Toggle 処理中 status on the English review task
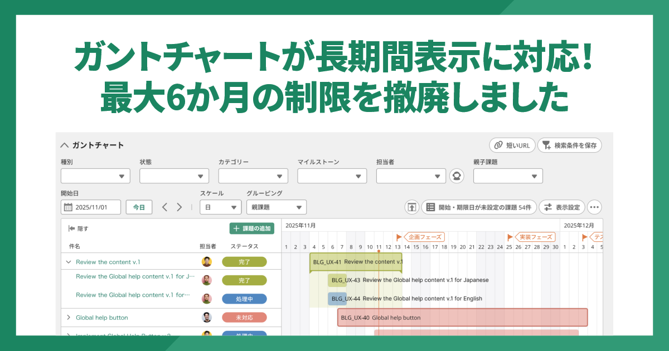 tap(245, 299)
